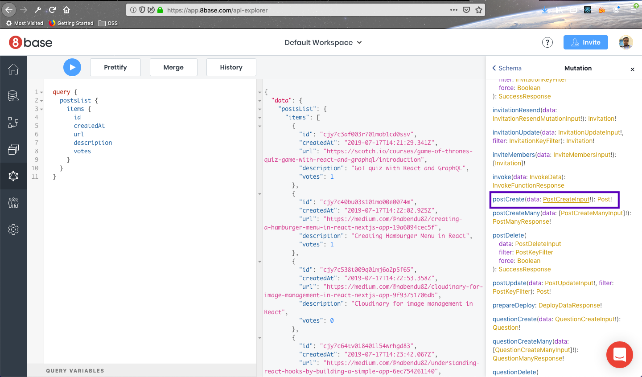Open the help question mark icon
The height and width of the screenshot is (377, 642).
547,42
